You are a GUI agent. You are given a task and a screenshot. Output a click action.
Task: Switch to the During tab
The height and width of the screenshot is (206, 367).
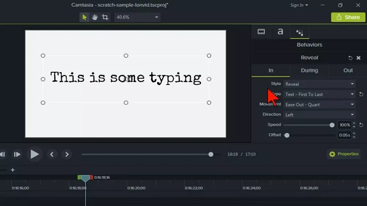coord(309,70)
